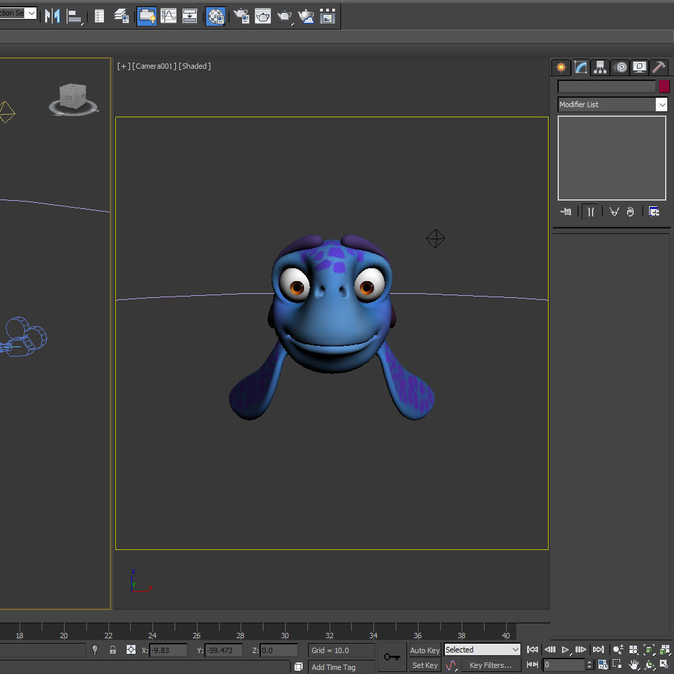Select the Pan View hand tool
The width and height of the screenshot is (674, 674).
tap(634, 665)
